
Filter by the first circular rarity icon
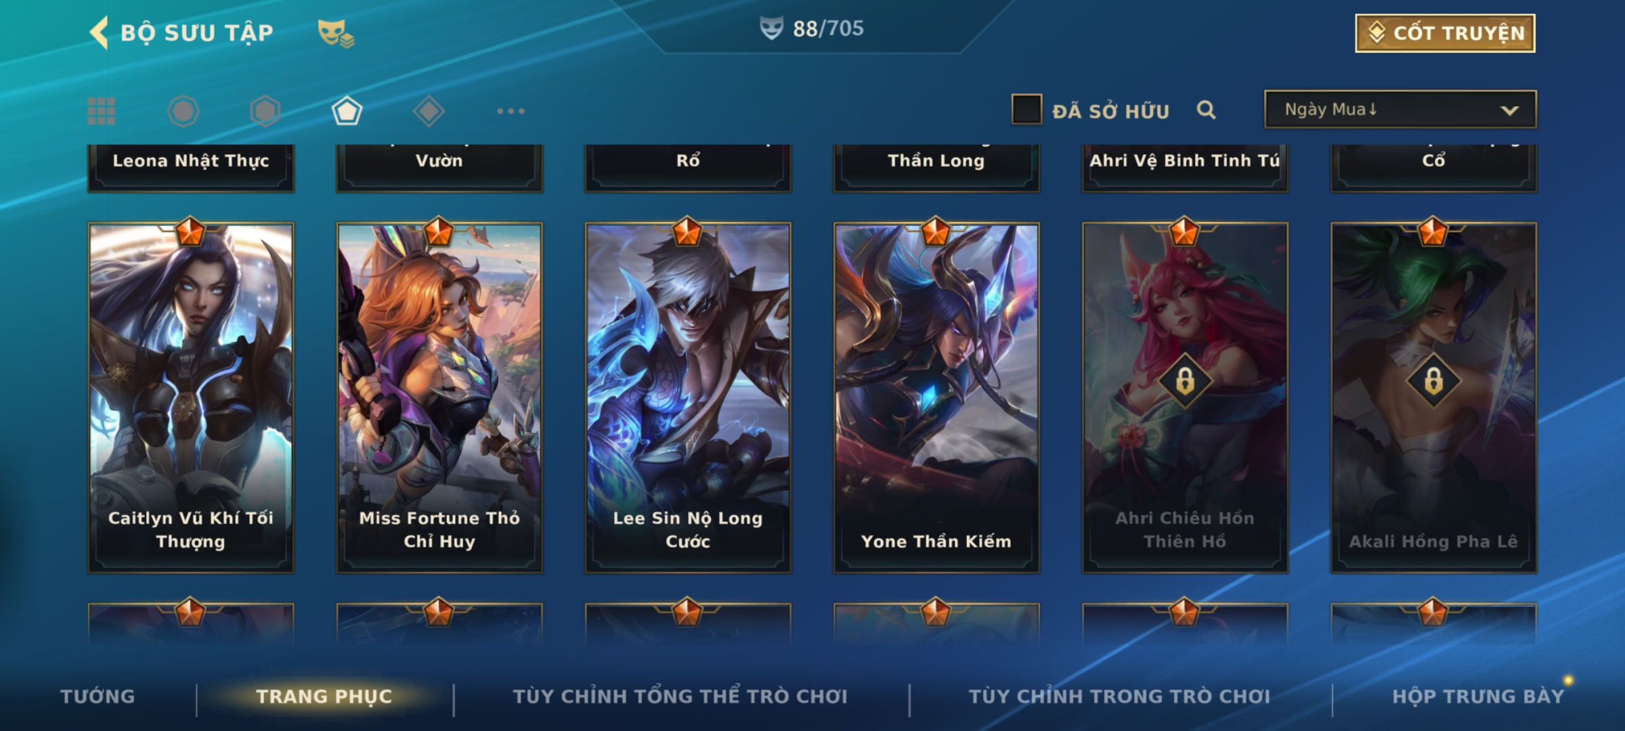[183, 111]
